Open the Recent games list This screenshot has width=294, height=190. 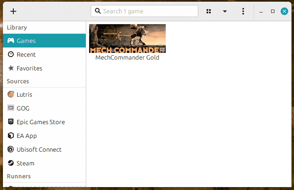[45, 55]
